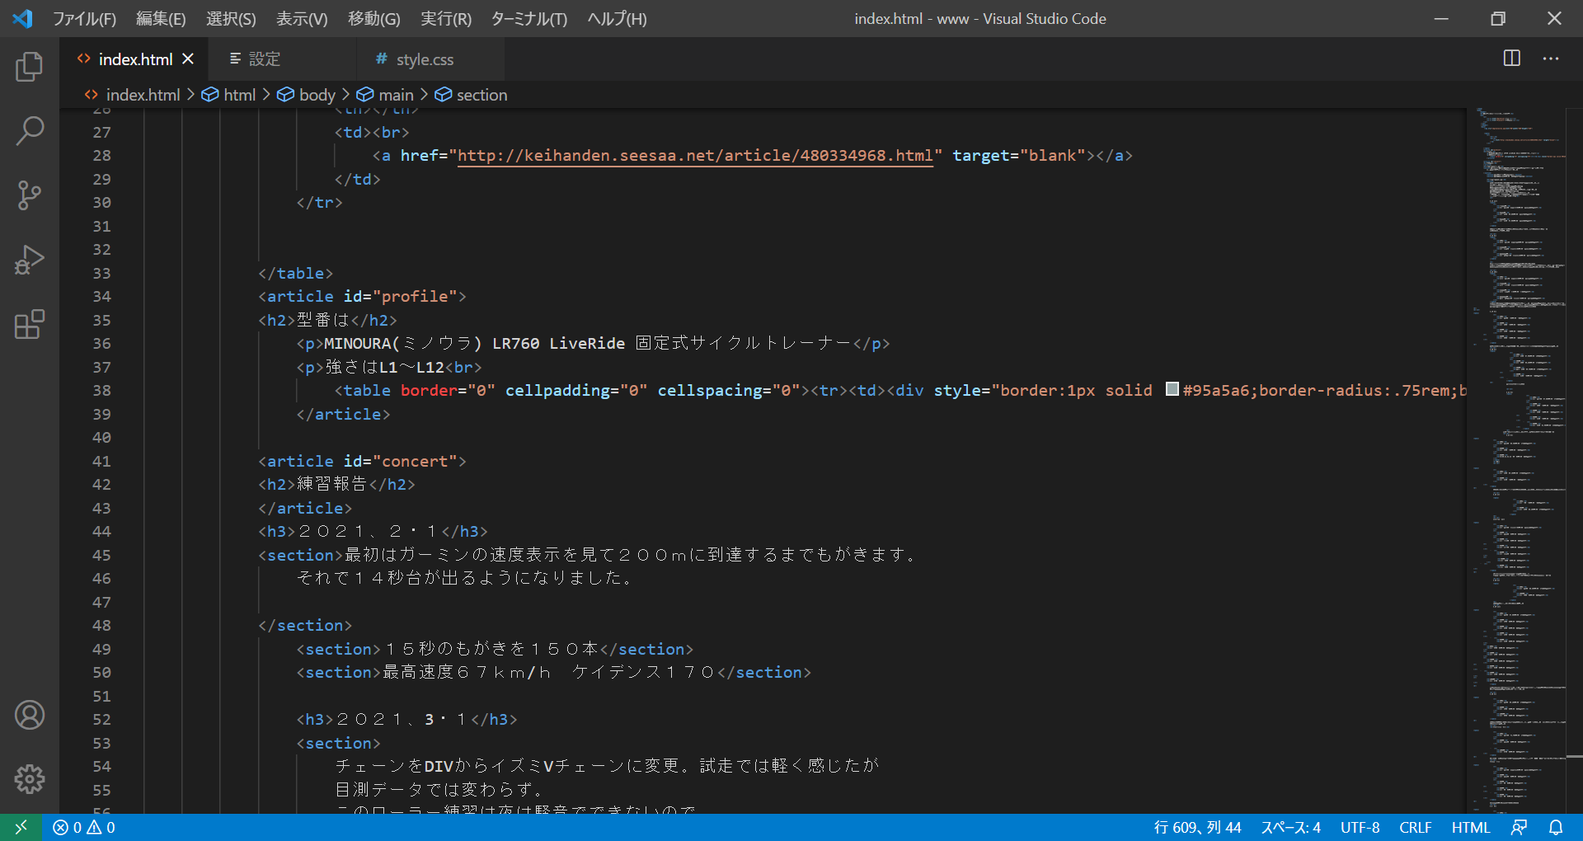This screenshot has height=841, width=1583.
Task: Follow the keihanden.seesaa.net article link
Action: [x=695, y=155]
